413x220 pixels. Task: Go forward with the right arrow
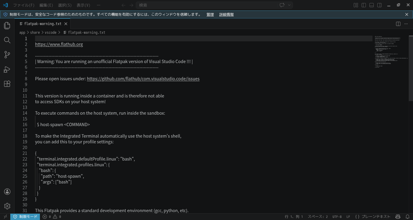coord(131,5)
